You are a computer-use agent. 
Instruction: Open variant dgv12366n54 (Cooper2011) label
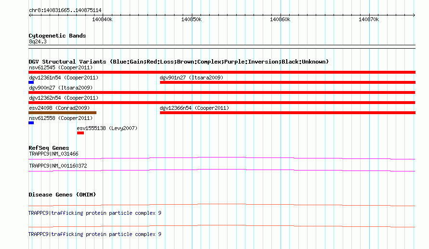click(x=195, y=108)
